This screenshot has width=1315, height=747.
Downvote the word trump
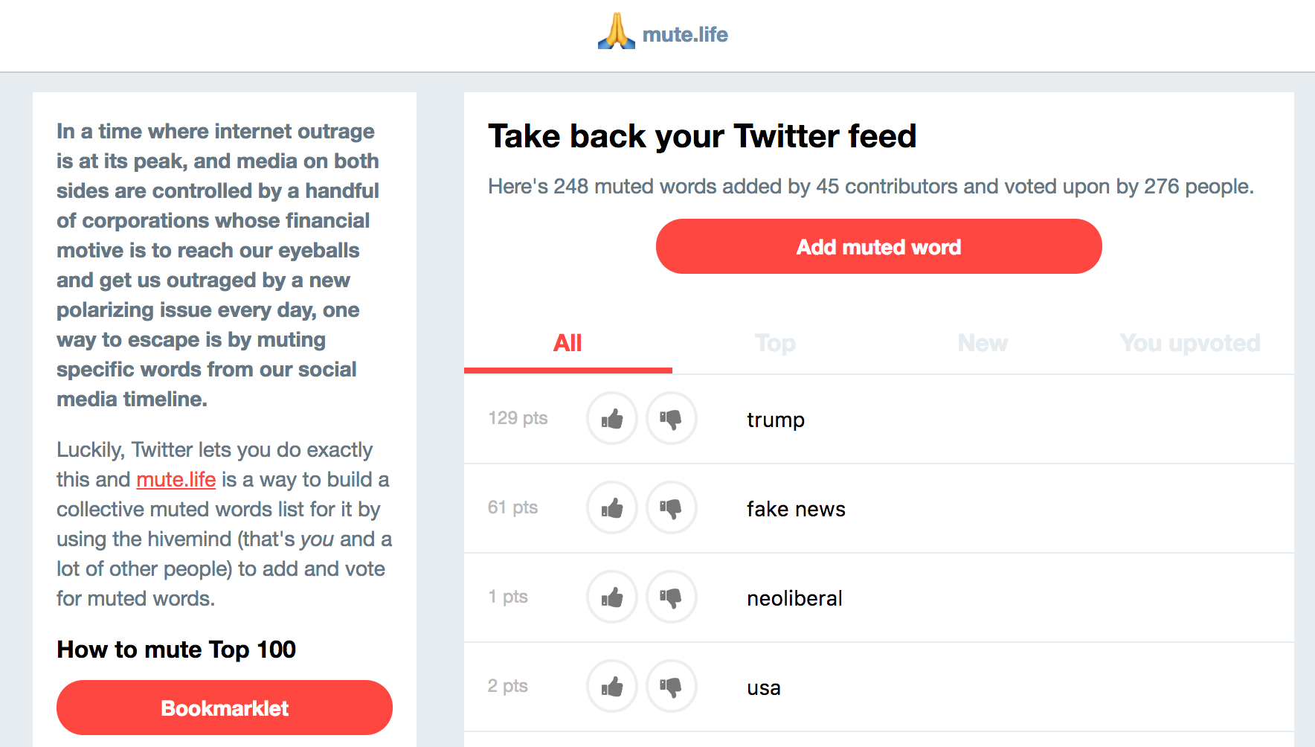[x=672, y=419]
